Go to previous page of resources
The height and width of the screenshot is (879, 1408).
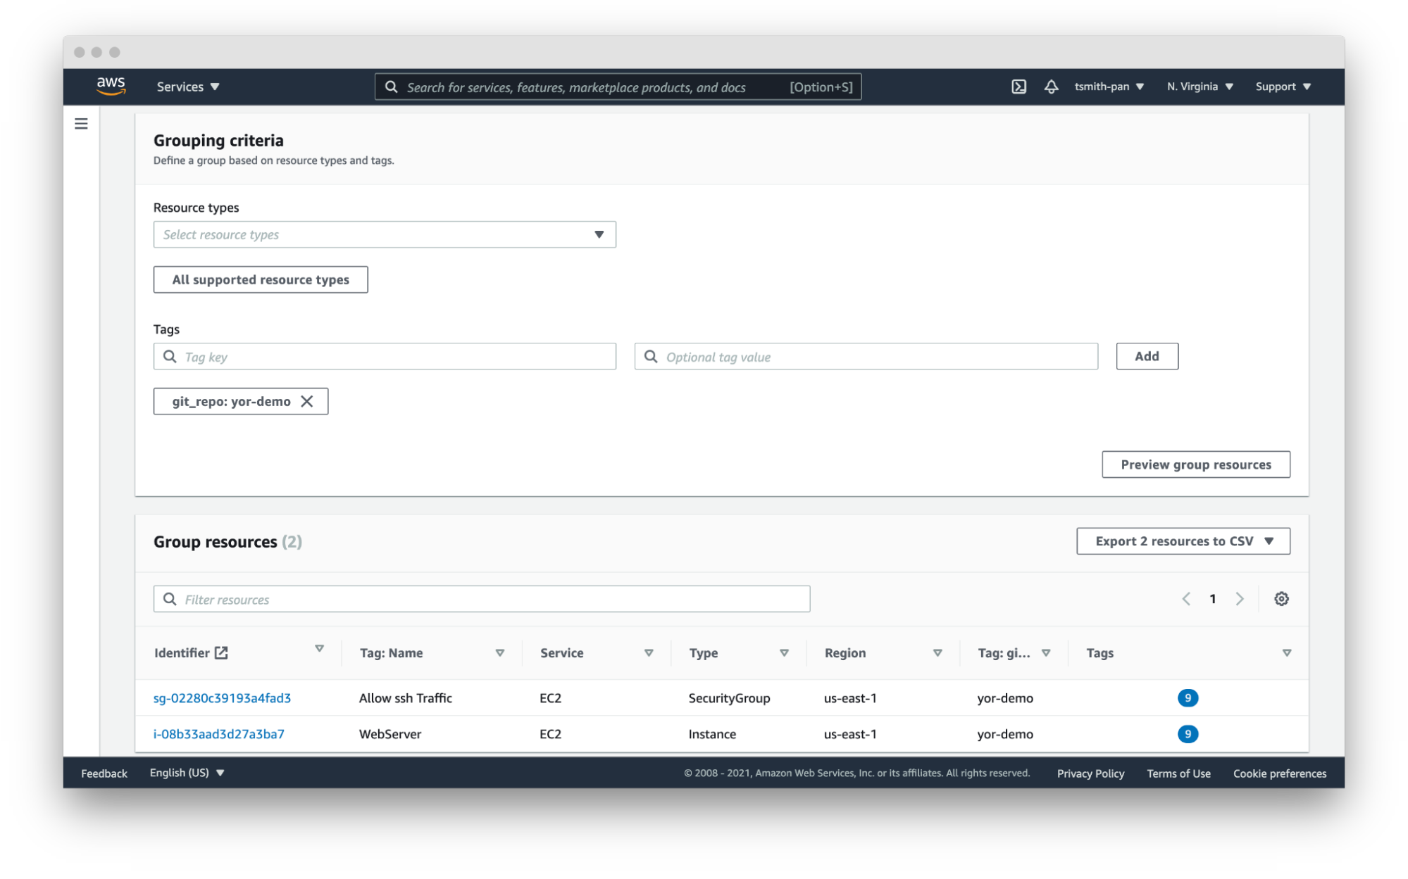click(1185, 599)
